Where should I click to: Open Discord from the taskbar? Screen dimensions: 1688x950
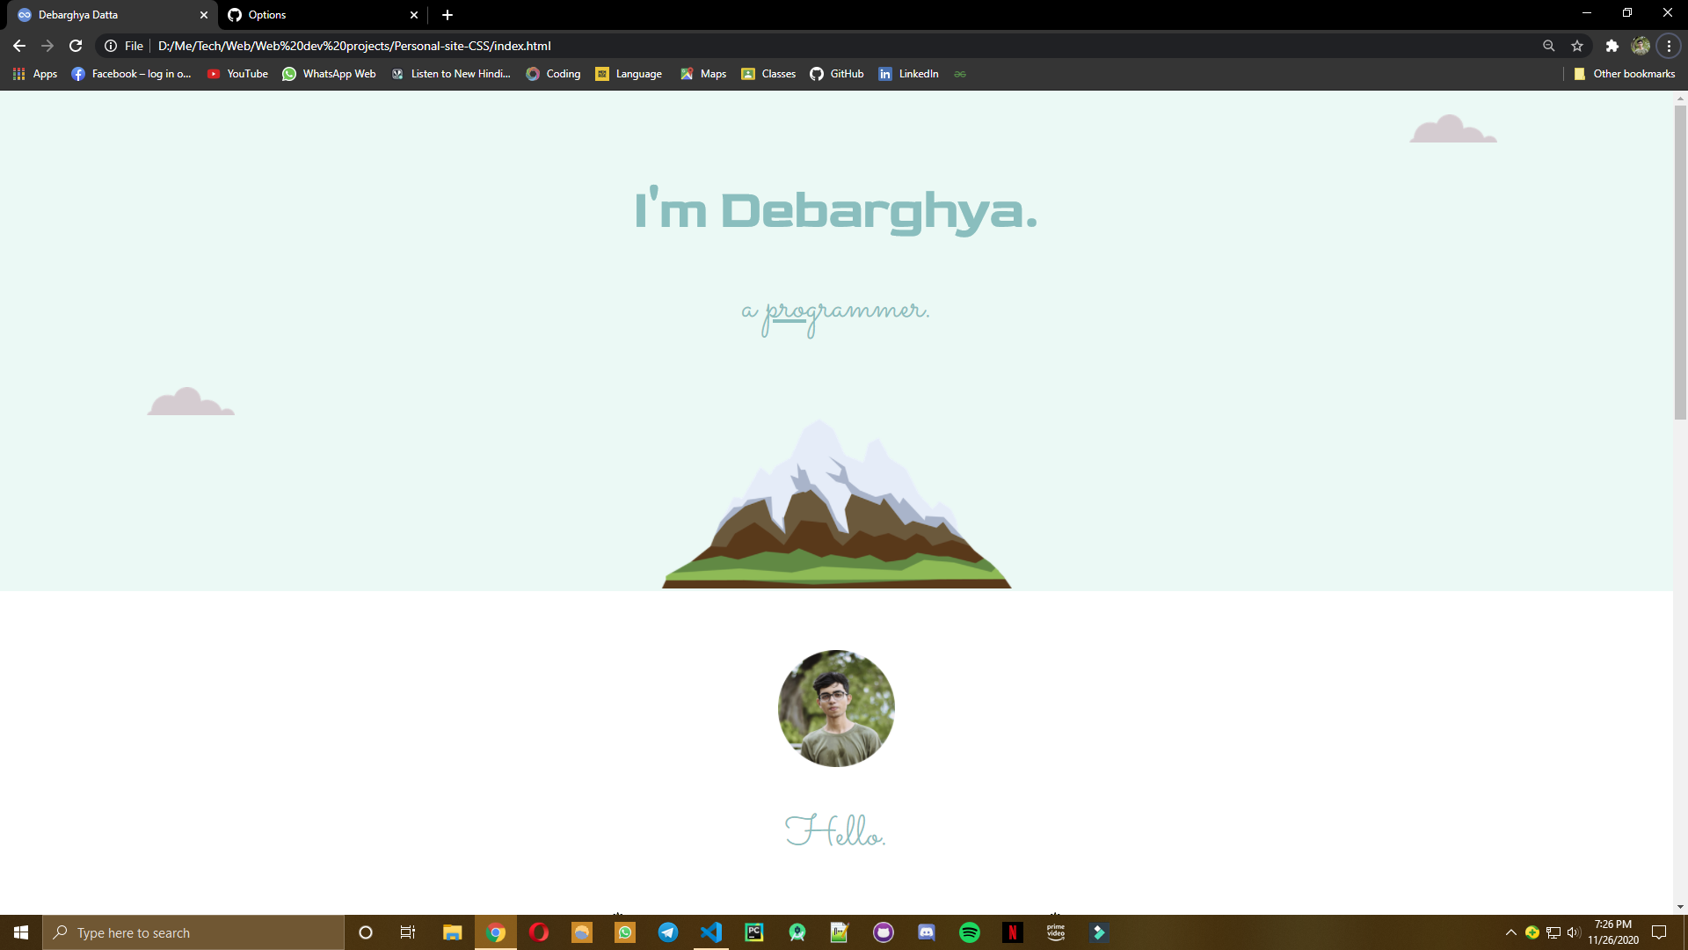927,932
